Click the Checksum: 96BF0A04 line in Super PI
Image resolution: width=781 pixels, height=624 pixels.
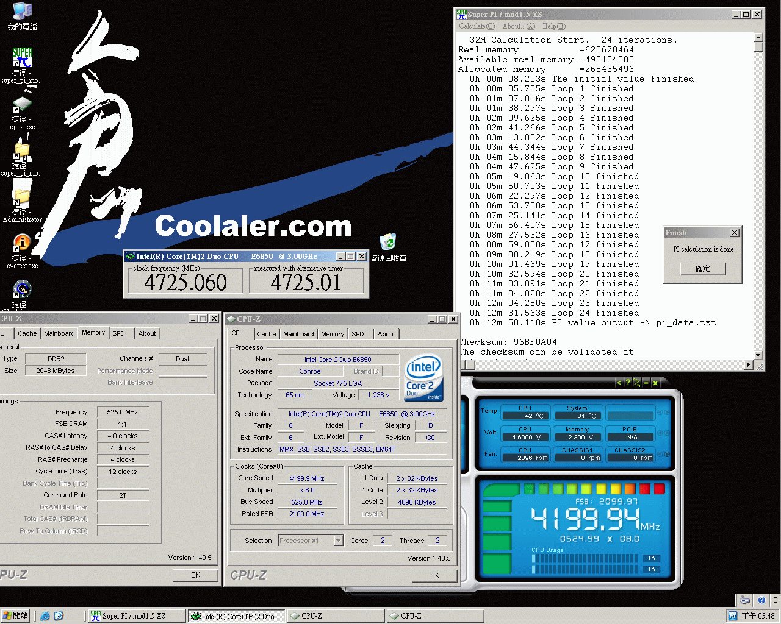click(508, 342)
